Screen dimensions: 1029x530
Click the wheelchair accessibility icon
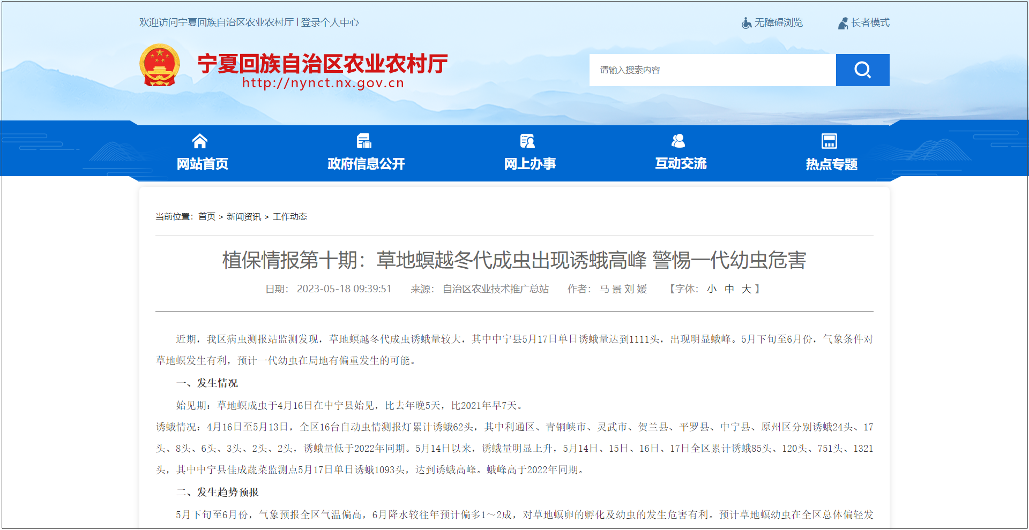tap(746, 23)
